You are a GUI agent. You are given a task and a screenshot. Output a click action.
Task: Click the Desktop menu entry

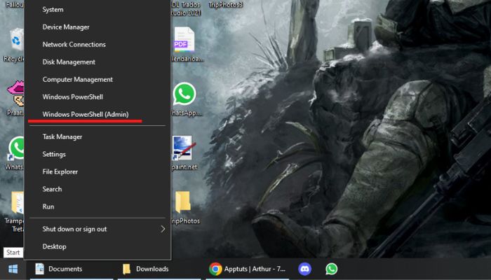coord(97,246)
